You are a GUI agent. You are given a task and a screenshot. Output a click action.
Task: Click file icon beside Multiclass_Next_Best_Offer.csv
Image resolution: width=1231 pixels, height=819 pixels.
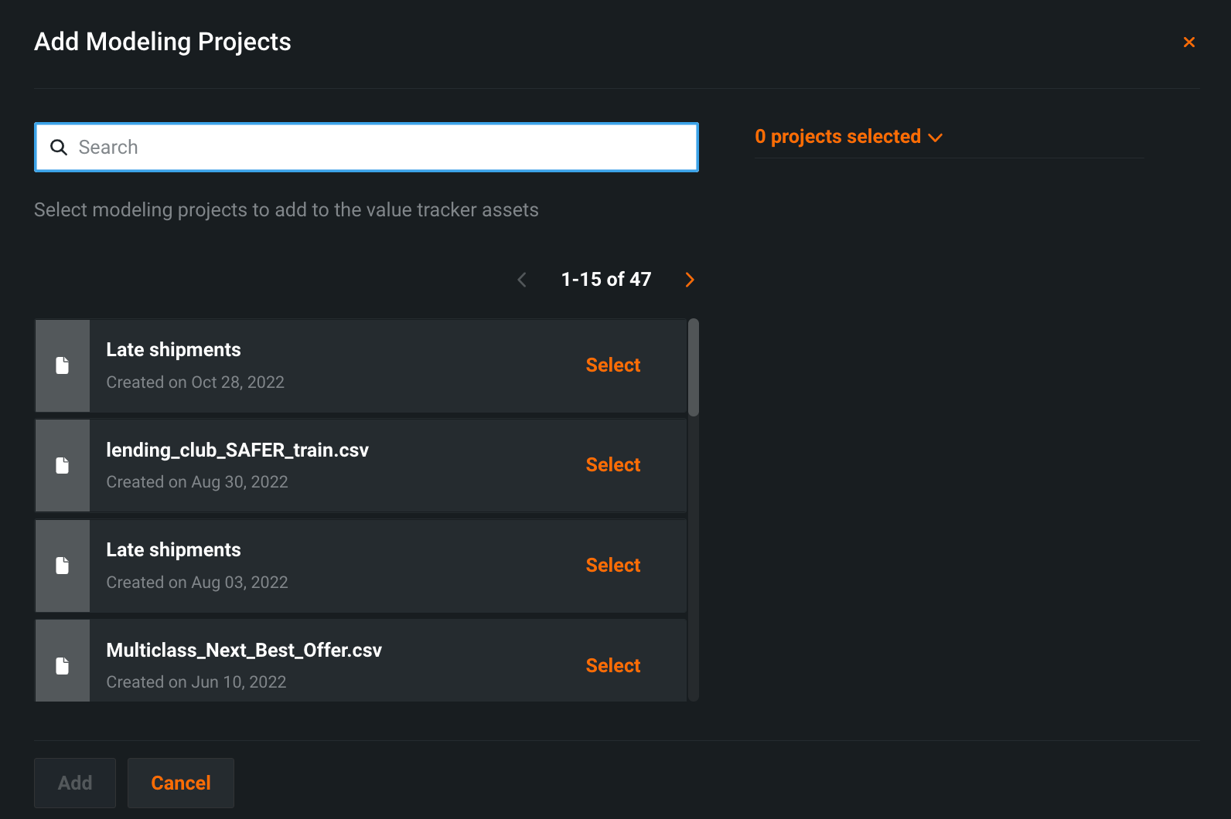click(x=63, y=665)
